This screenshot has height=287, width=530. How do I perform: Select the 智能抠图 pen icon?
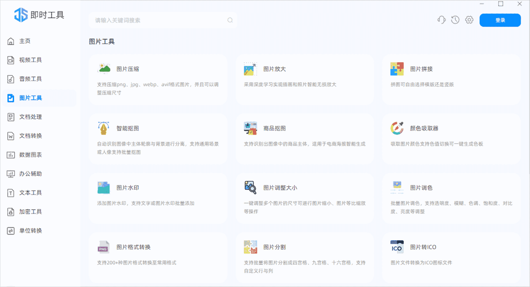[x=103, y=128]
